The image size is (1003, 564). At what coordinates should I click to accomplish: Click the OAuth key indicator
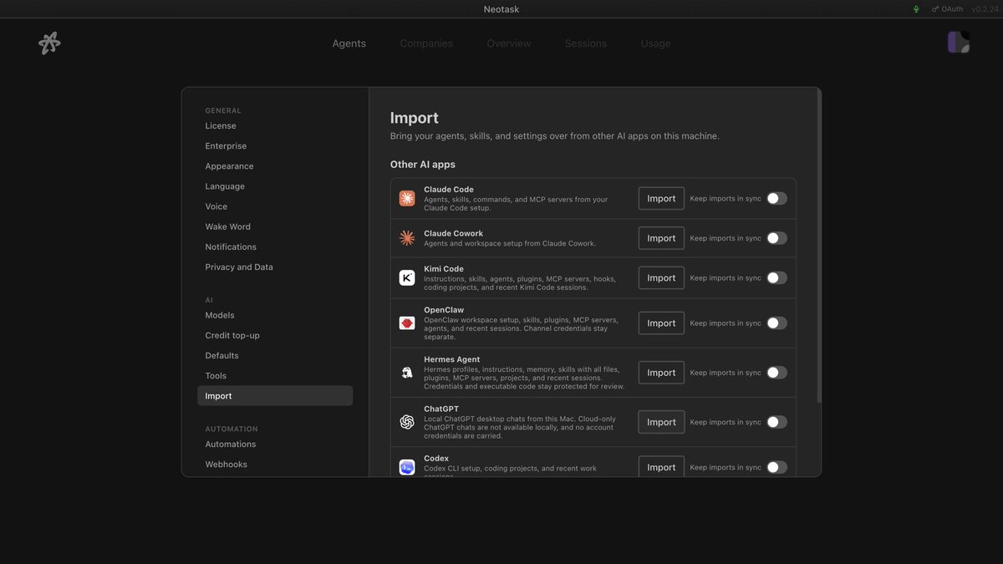click(947, 9)
